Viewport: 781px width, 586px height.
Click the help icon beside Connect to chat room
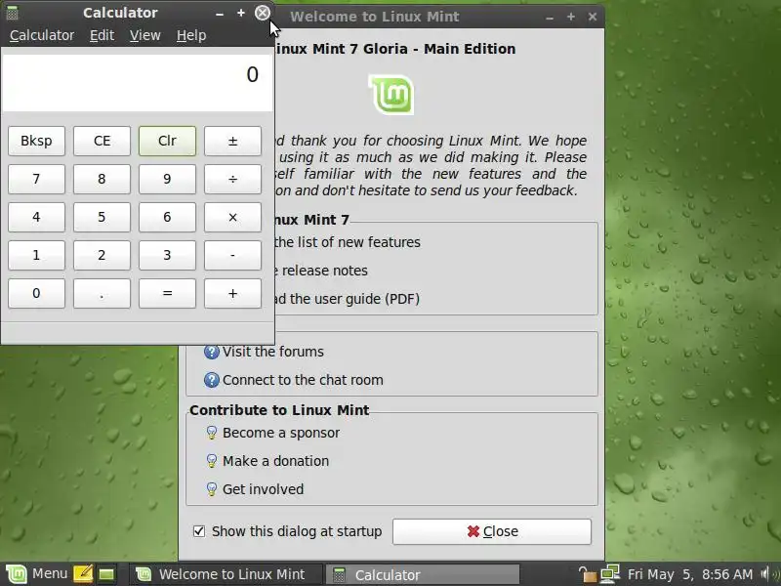211,380
